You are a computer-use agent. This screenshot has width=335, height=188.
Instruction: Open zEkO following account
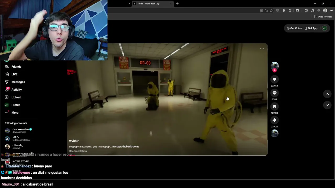[17, 138]
